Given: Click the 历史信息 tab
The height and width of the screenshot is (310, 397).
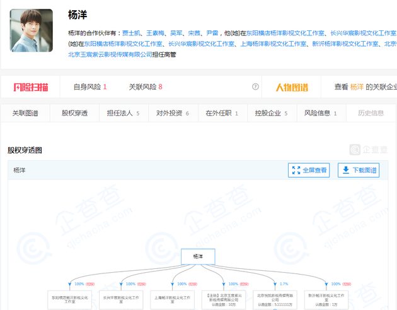Looking at the screenshot, I should (371, 114).
